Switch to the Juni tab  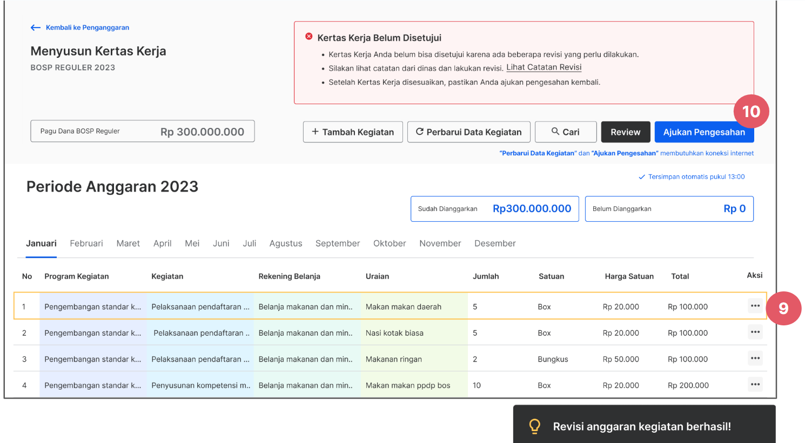tap(221, 243)
